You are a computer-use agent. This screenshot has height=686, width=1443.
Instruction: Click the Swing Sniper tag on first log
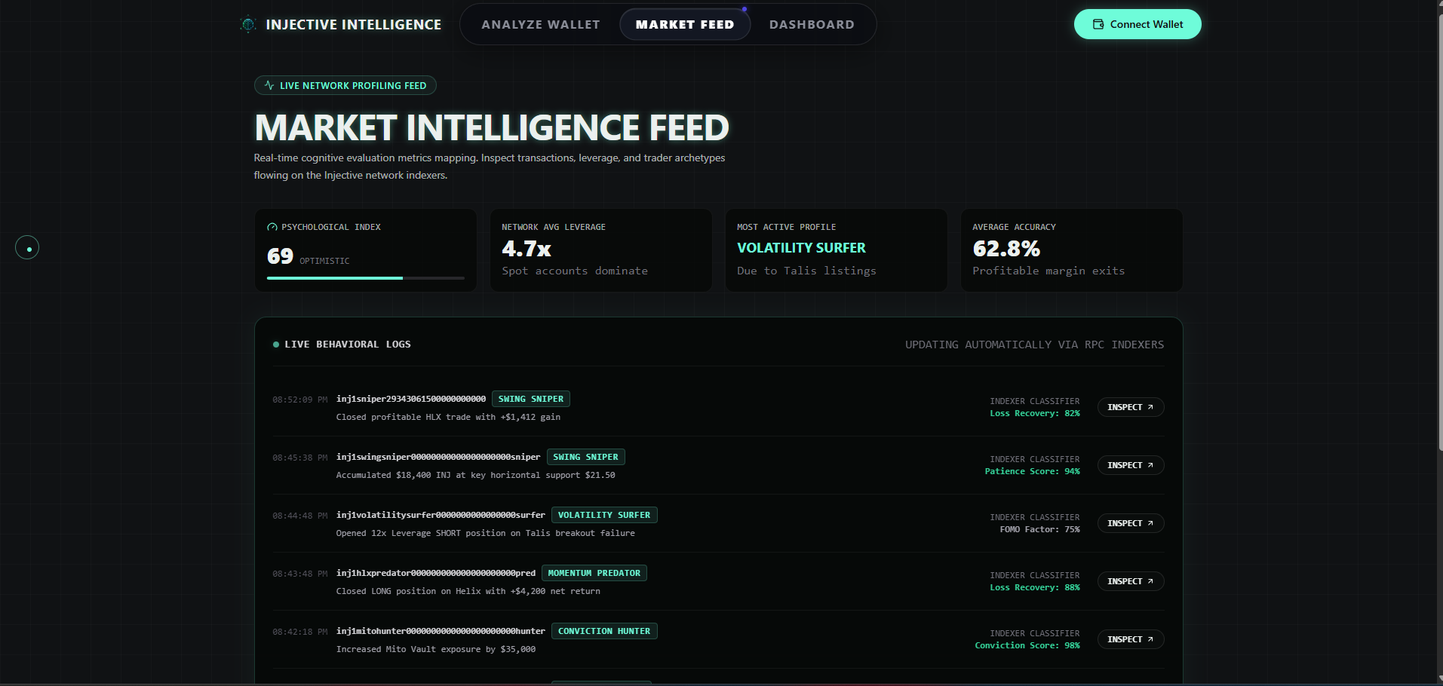pyautogui.click(x=531, y=399)
